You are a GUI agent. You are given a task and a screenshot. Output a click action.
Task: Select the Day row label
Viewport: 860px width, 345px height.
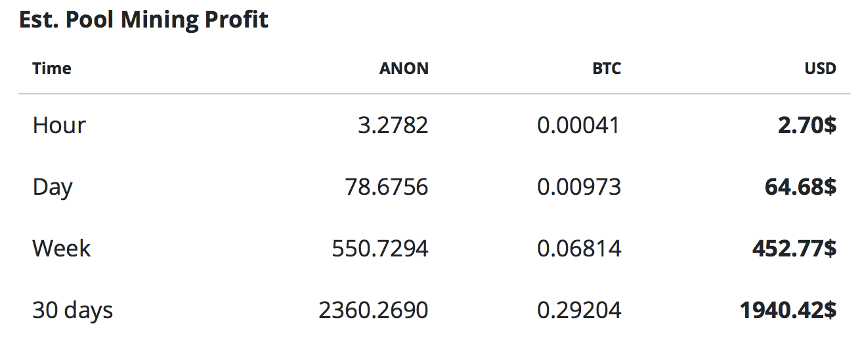53,188
